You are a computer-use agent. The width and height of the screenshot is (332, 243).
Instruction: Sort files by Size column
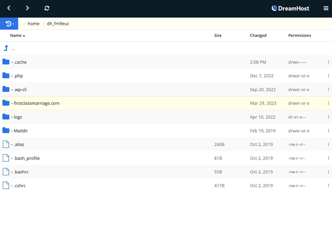(x=218, y=35)
